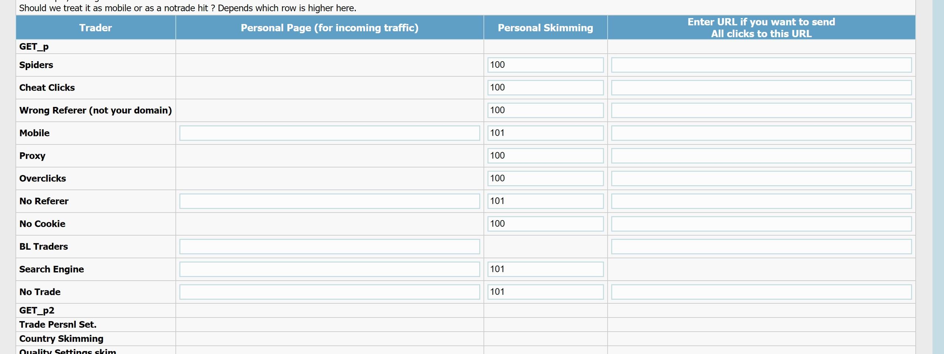
Task: Select the Cheat Clicks skimming value field
Action: [x=545, y=88]
